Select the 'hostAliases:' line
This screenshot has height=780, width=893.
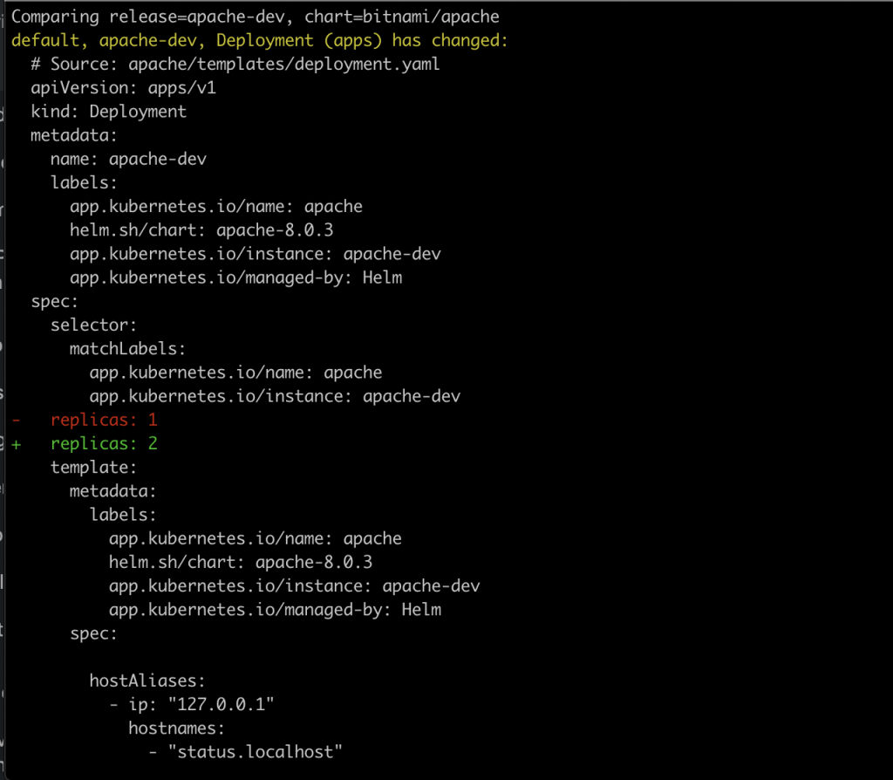pos(147,681)
